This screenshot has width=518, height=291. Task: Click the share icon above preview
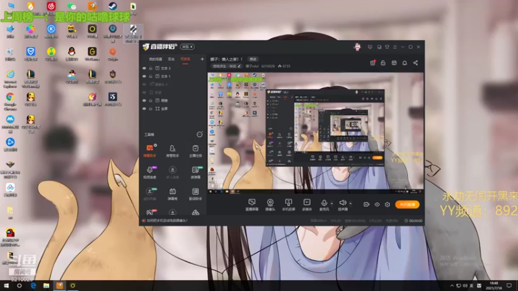coord(415,63)
